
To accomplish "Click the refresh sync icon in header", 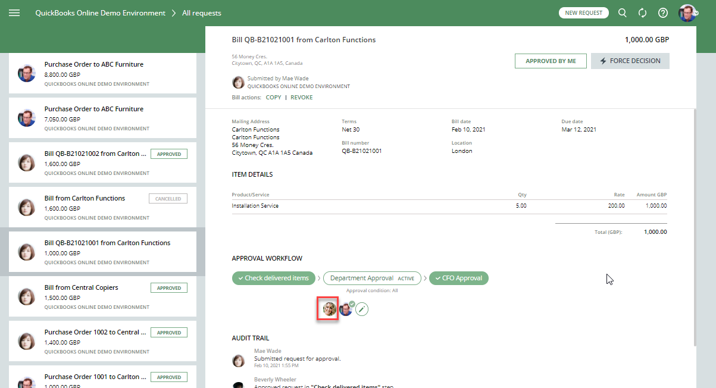I will (643, 12).
